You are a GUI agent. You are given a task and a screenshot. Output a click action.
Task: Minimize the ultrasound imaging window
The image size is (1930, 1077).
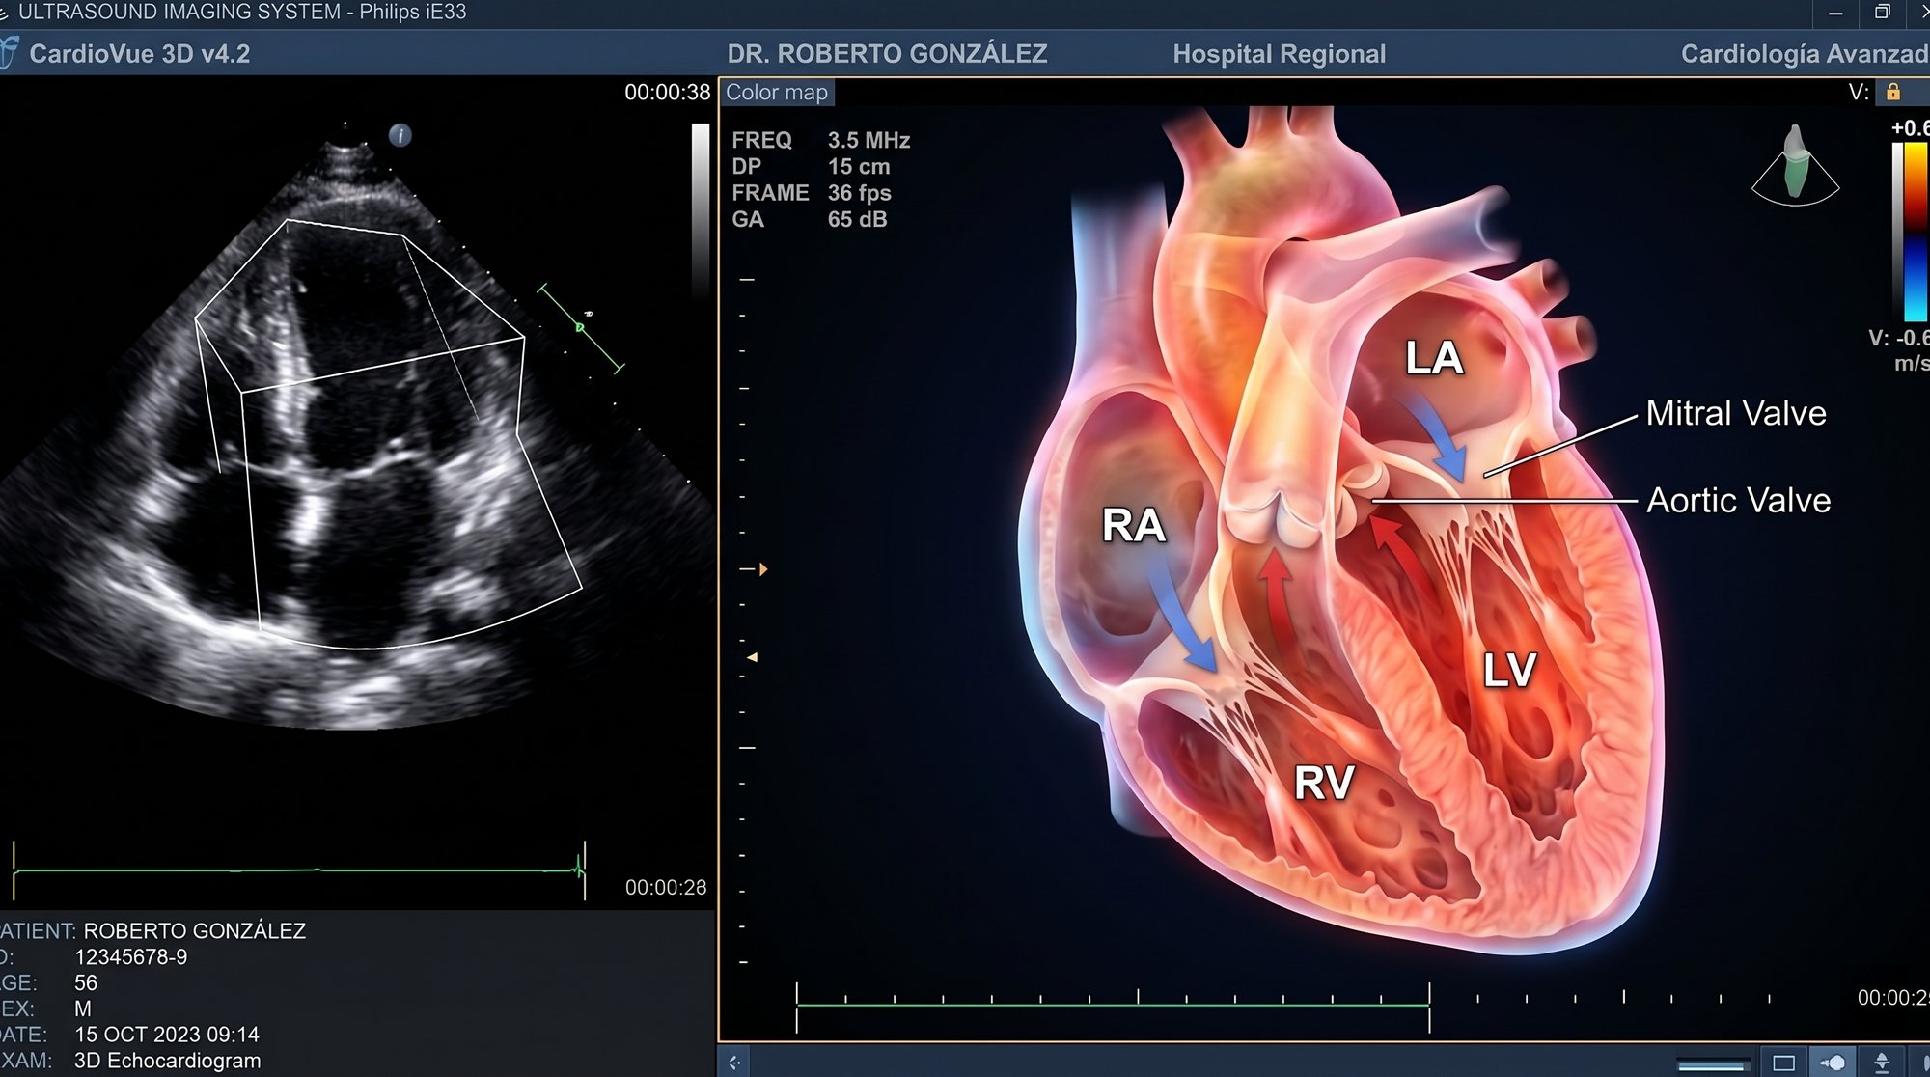(1835, 13)
